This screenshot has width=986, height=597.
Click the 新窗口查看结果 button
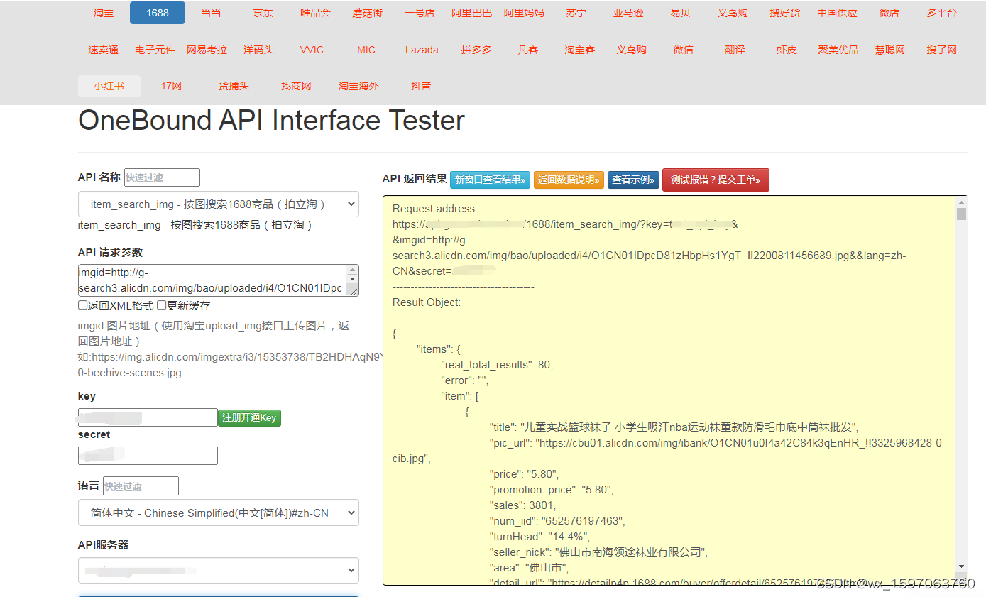(490, 180)
